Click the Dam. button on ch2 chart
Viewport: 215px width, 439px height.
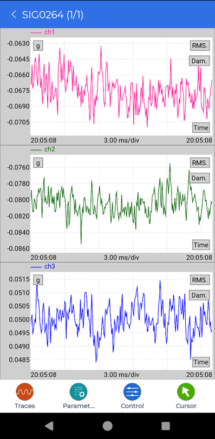(199, 178)
